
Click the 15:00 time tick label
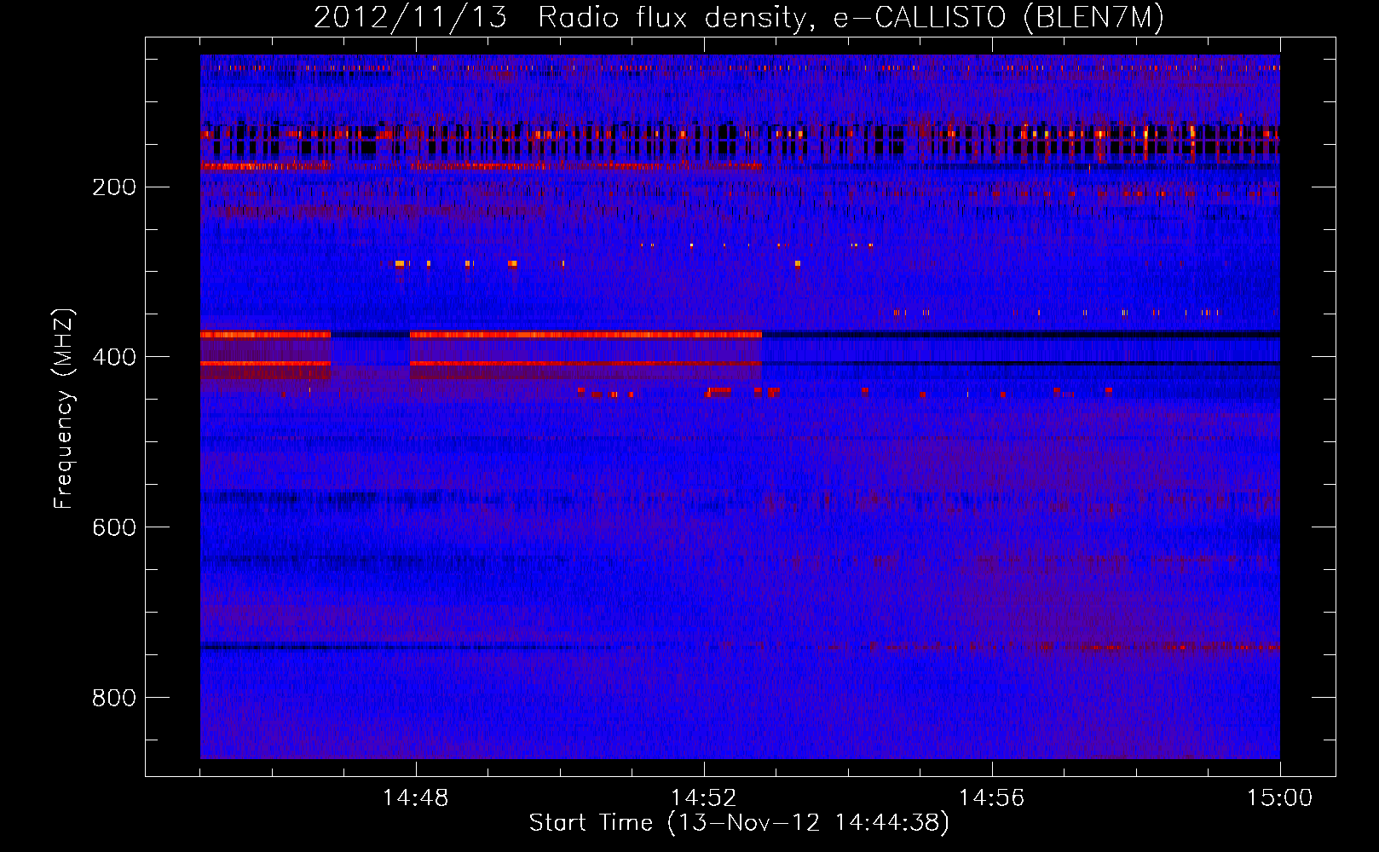click(1280, 798)
